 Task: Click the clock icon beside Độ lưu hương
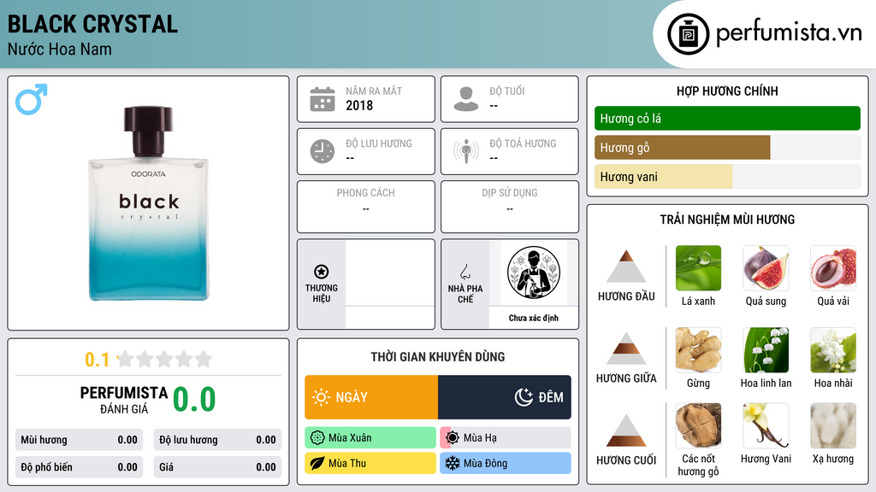(x=323, y=151)
